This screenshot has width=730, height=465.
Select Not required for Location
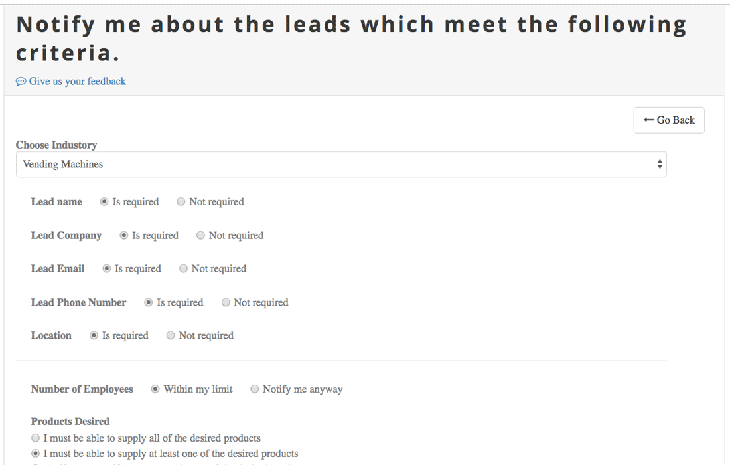pos(171,335)
